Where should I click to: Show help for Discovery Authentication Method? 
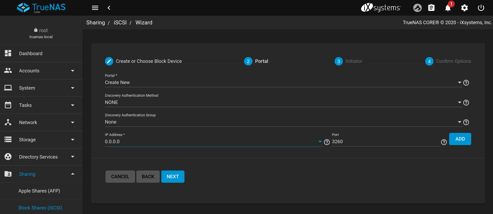pyautogui.click(x=466, y=103)
